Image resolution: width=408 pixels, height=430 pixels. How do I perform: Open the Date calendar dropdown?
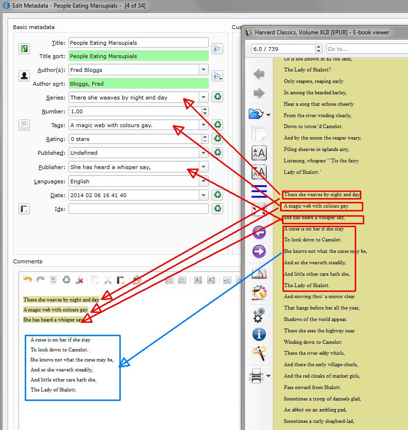pos(204,195)
